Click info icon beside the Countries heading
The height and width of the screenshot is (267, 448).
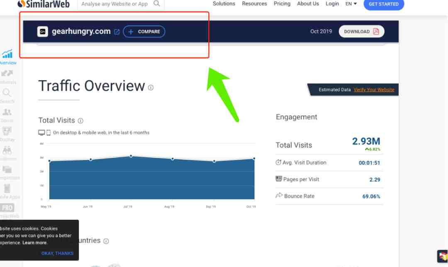tap(106, 241)
